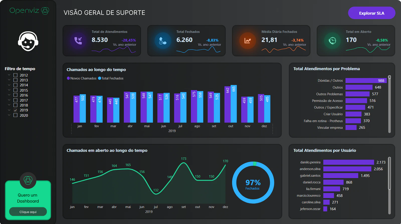Click the -28,45% variation text

[129, 40]
